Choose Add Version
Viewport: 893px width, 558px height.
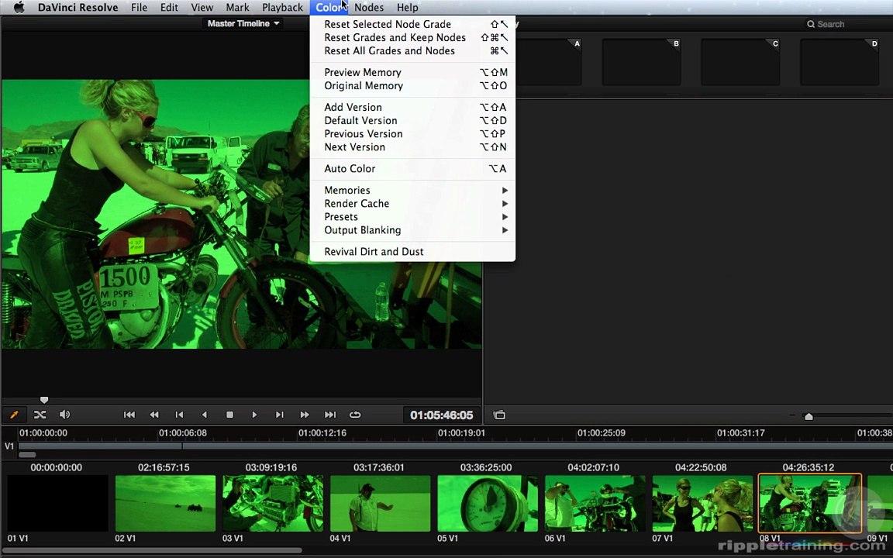412,107
